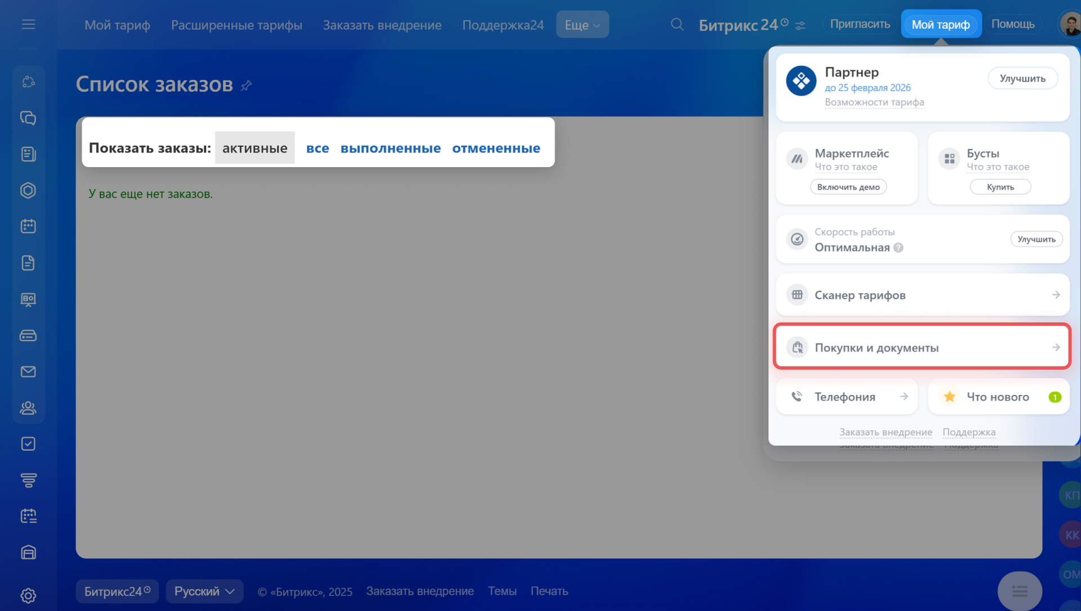
Task: Click the Маркетплейс icon
Action: pyautogui.click(x=797, y=159)
